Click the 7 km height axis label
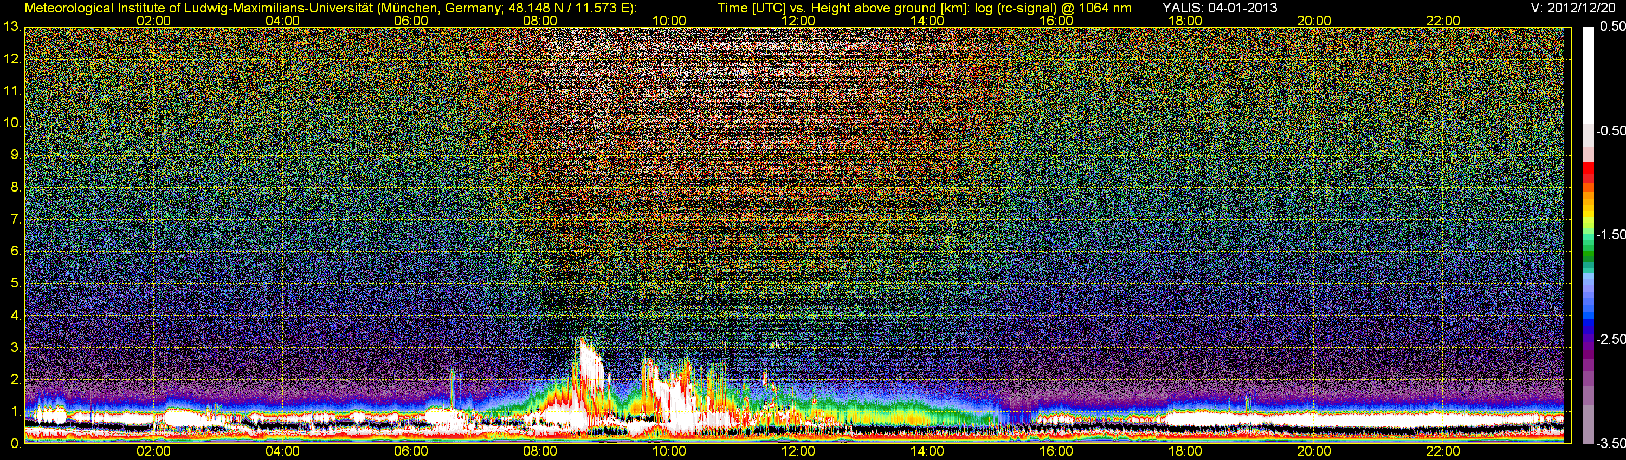The image size is (1626, 460). (x=15, y=219)
